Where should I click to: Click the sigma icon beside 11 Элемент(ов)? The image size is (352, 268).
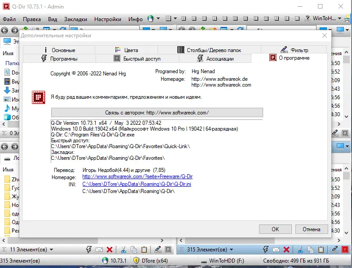point(4,250)
